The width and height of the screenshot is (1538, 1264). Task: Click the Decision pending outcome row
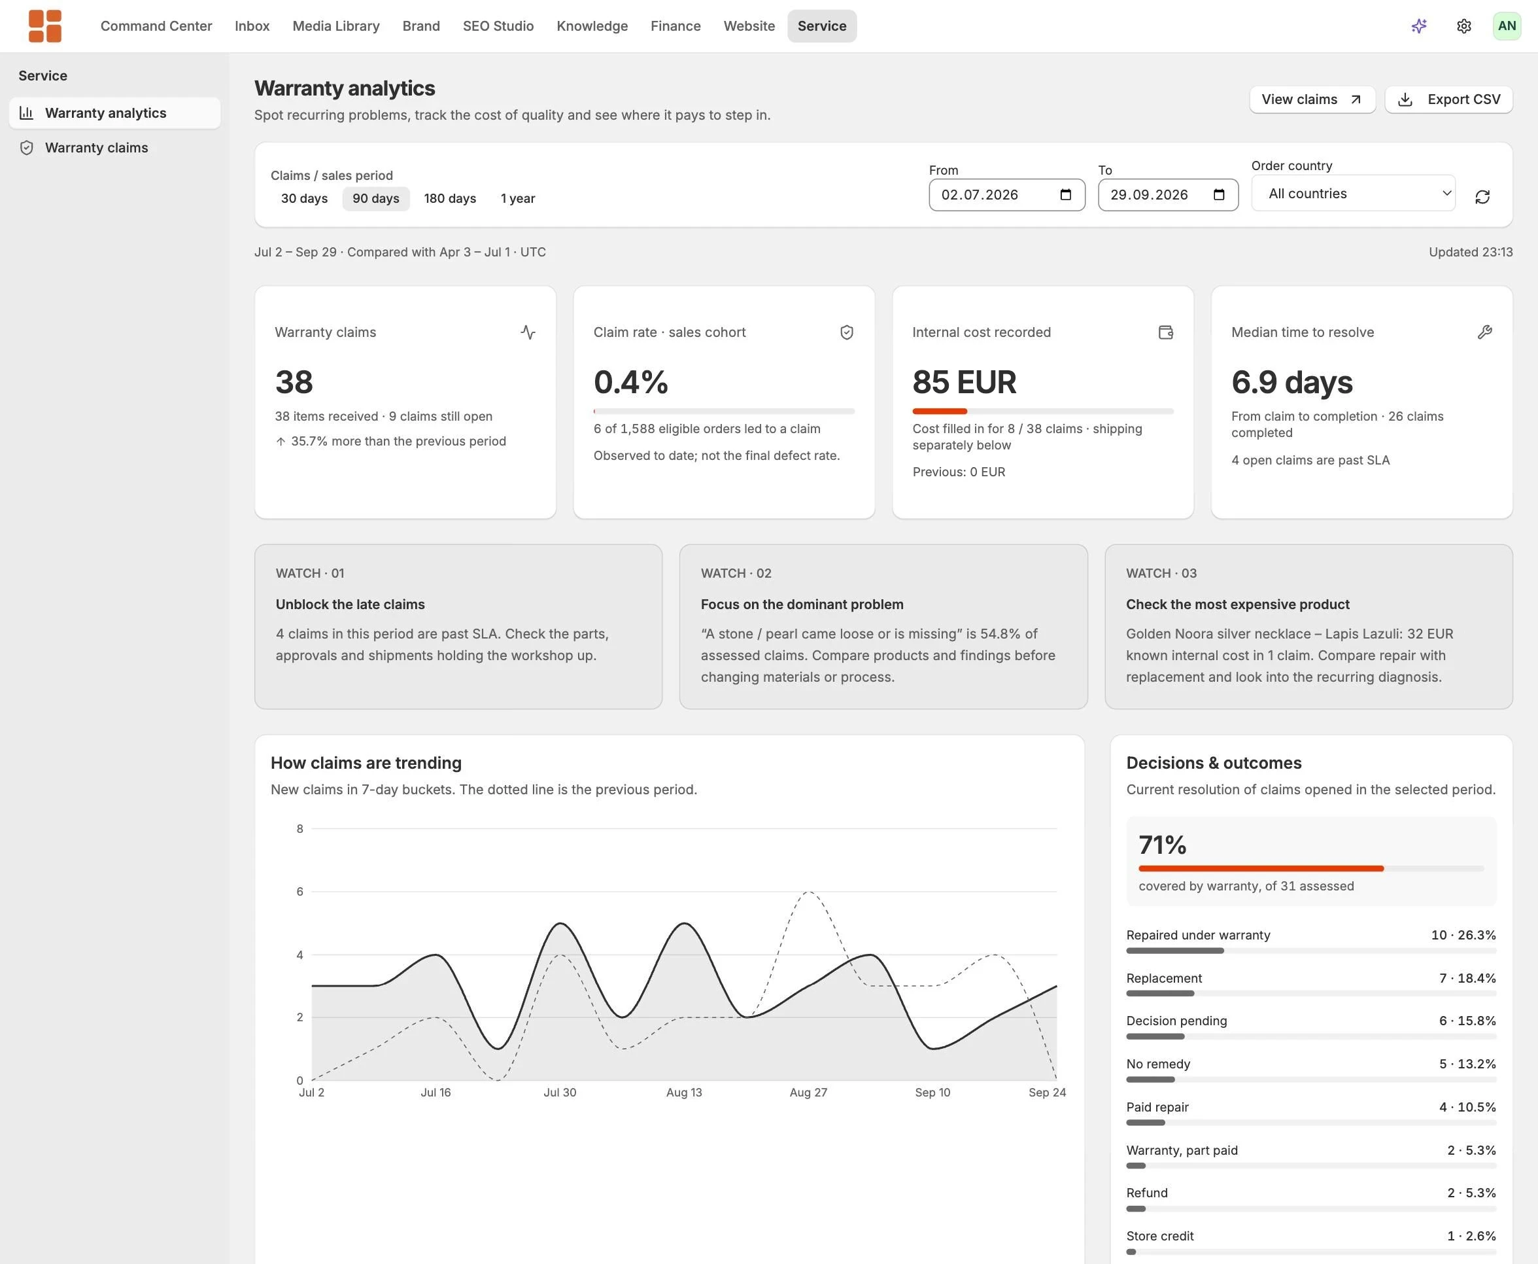click(1311, 1027)
